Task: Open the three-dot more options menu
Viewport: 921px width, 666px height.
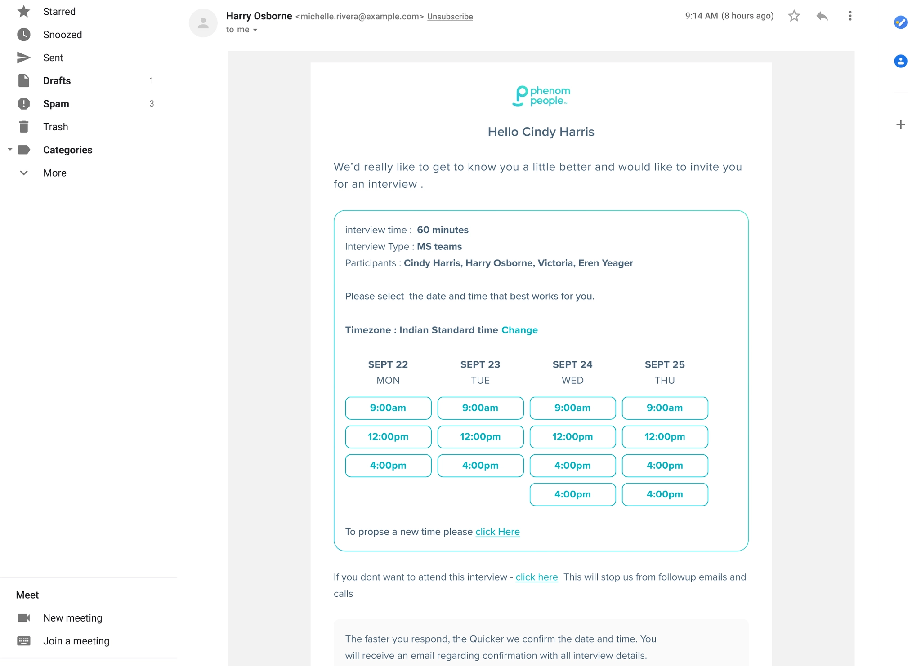Action: tap(850, 16)
